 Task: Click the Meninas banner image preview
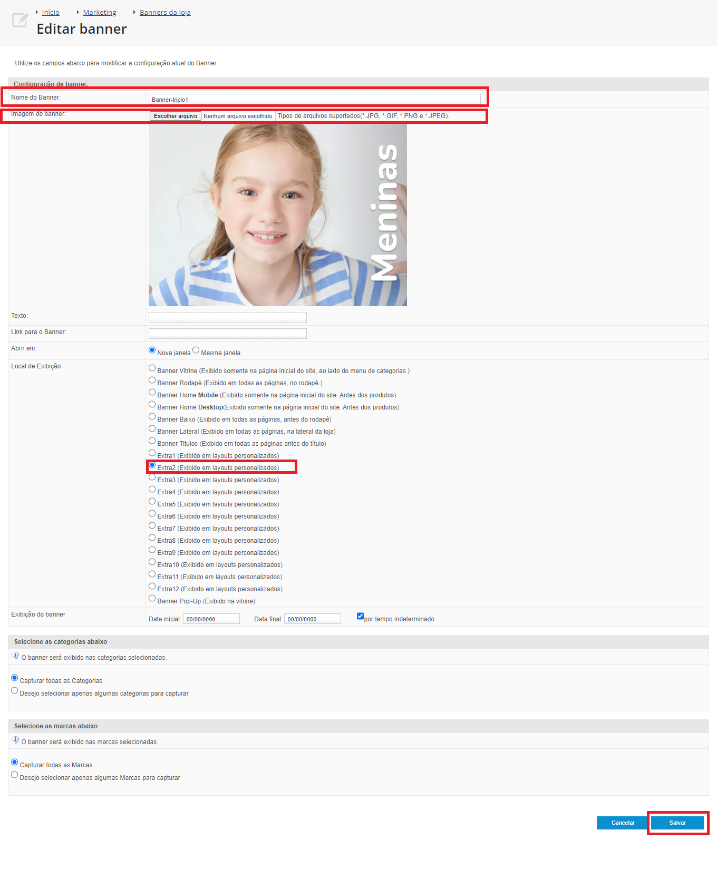(277, 215)
